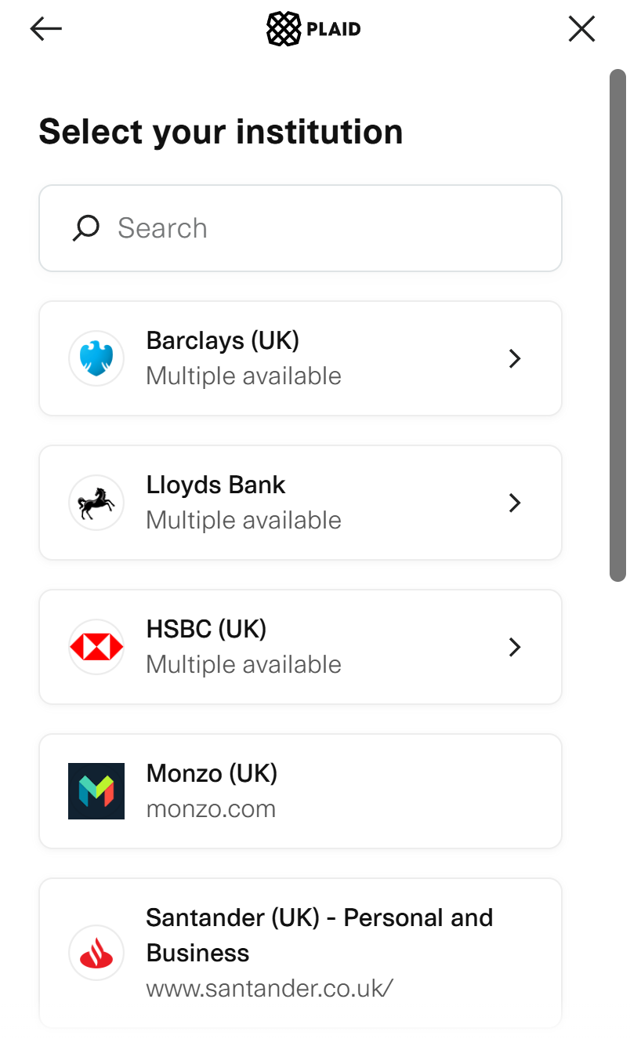Screen dimensions: 630x1039
Task: Click the Santander flame logo
Action: point(96,953)
